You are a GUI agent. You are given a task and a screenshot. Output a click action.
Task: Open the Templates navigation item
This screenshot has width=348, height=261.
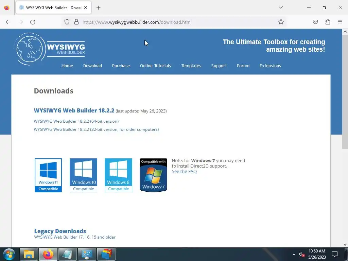pyautogui.click(x=191, y=66)
